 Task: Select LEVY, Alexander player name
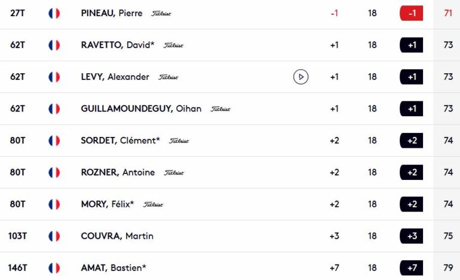(x=115, y=77)
